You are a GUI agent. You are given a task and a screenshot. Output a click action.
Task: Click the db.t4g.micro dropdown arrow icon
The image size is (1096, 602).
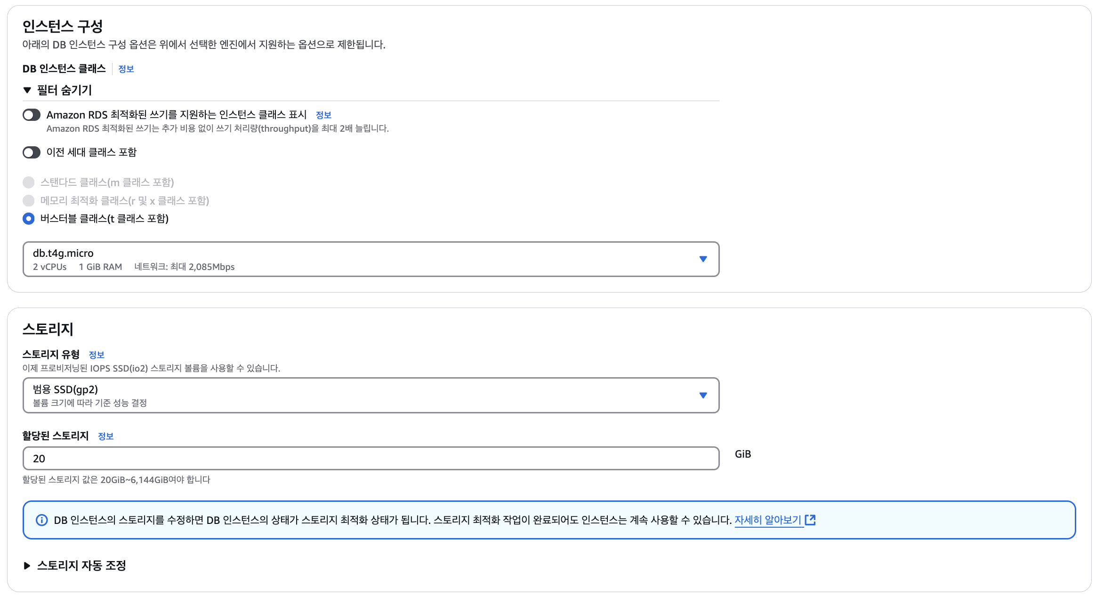(703, 259)
